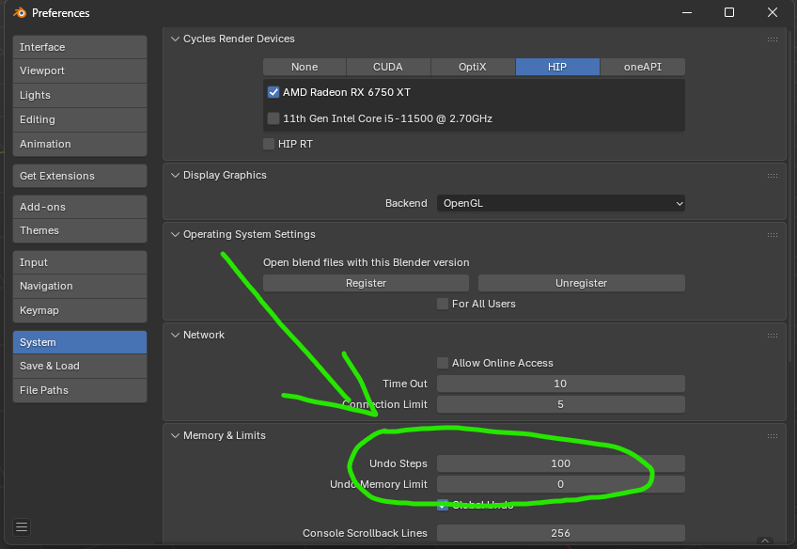This screenshot has height=549, width=797.
Task: Enable AMD Radeon RX 6750 XT checkbox
Action: 273,92
